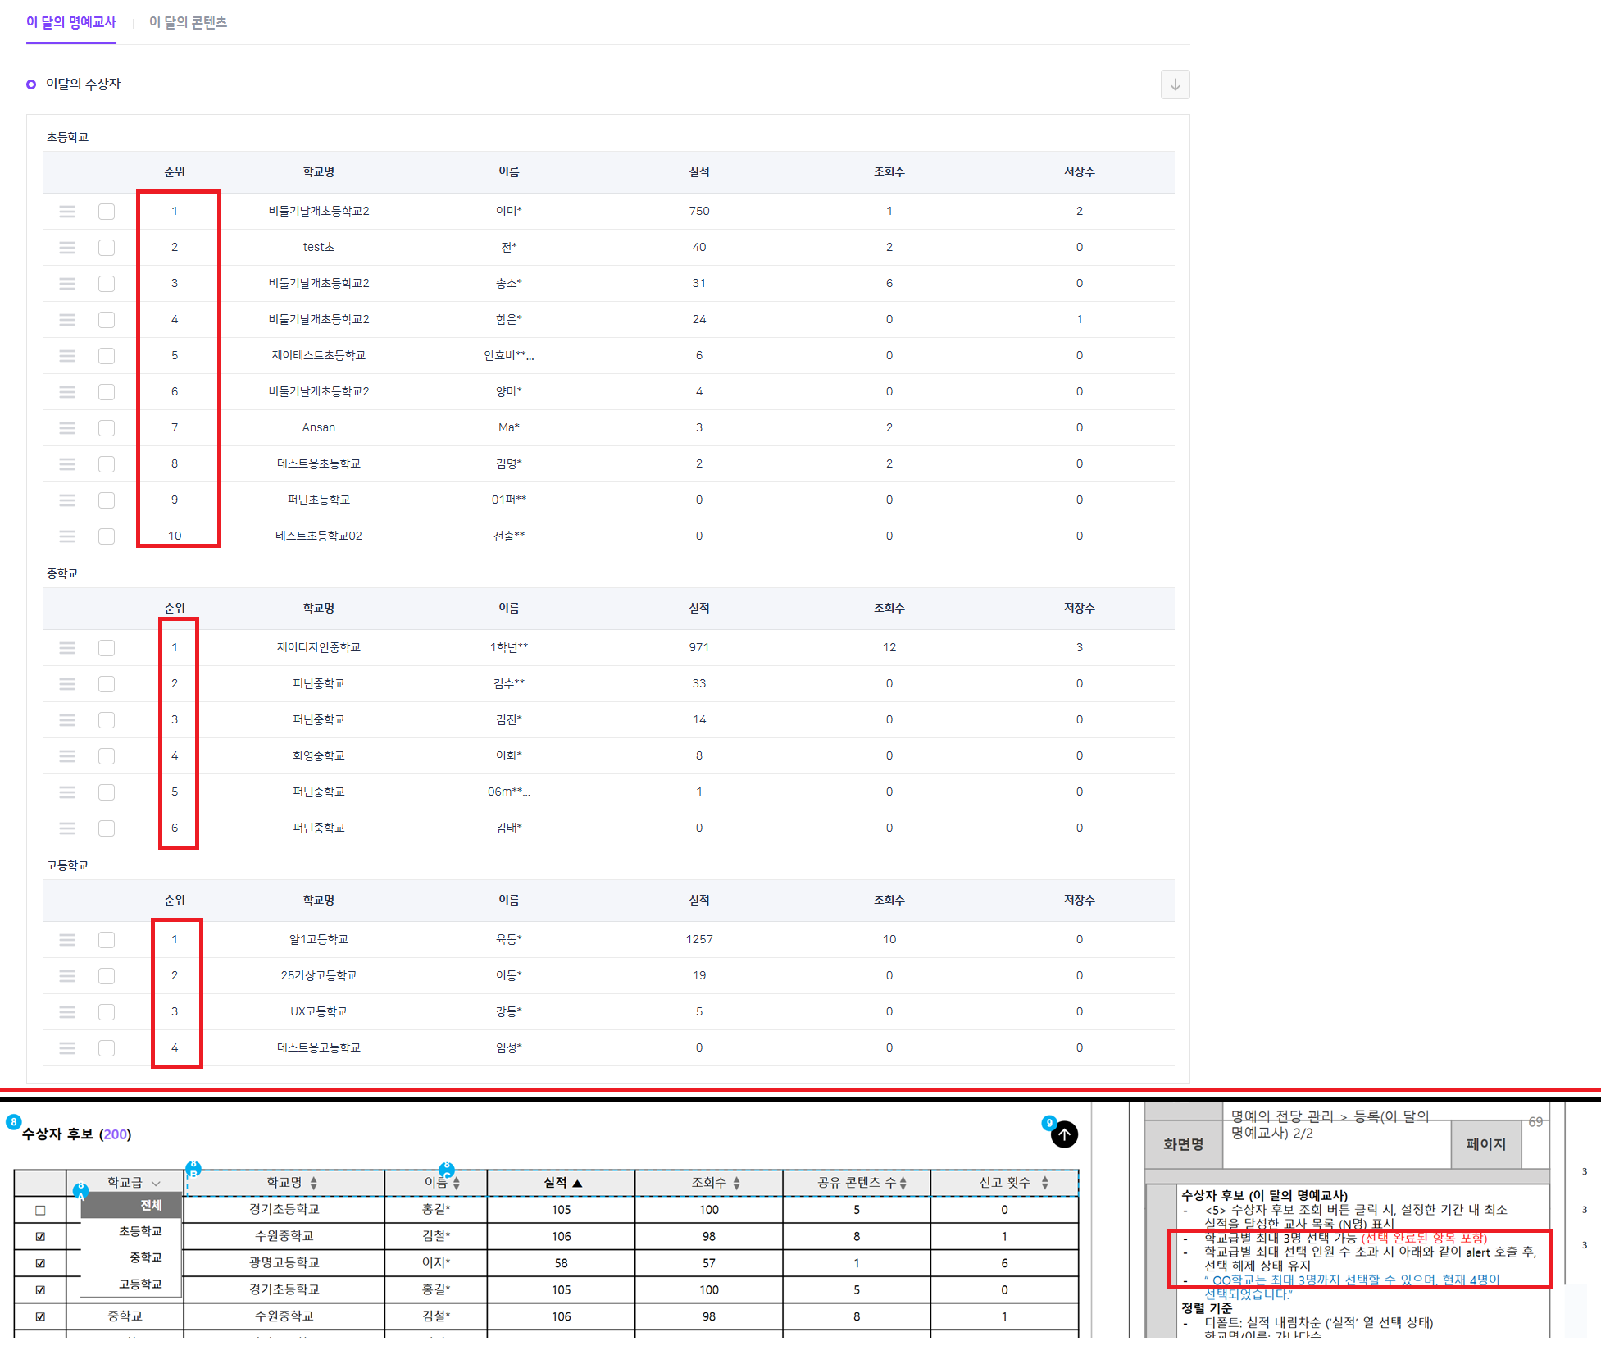Click the drag handle of 제이디자인중학교 row
The height and width of the screenshot is (1346, 1601).
click(x=67, y=648)
